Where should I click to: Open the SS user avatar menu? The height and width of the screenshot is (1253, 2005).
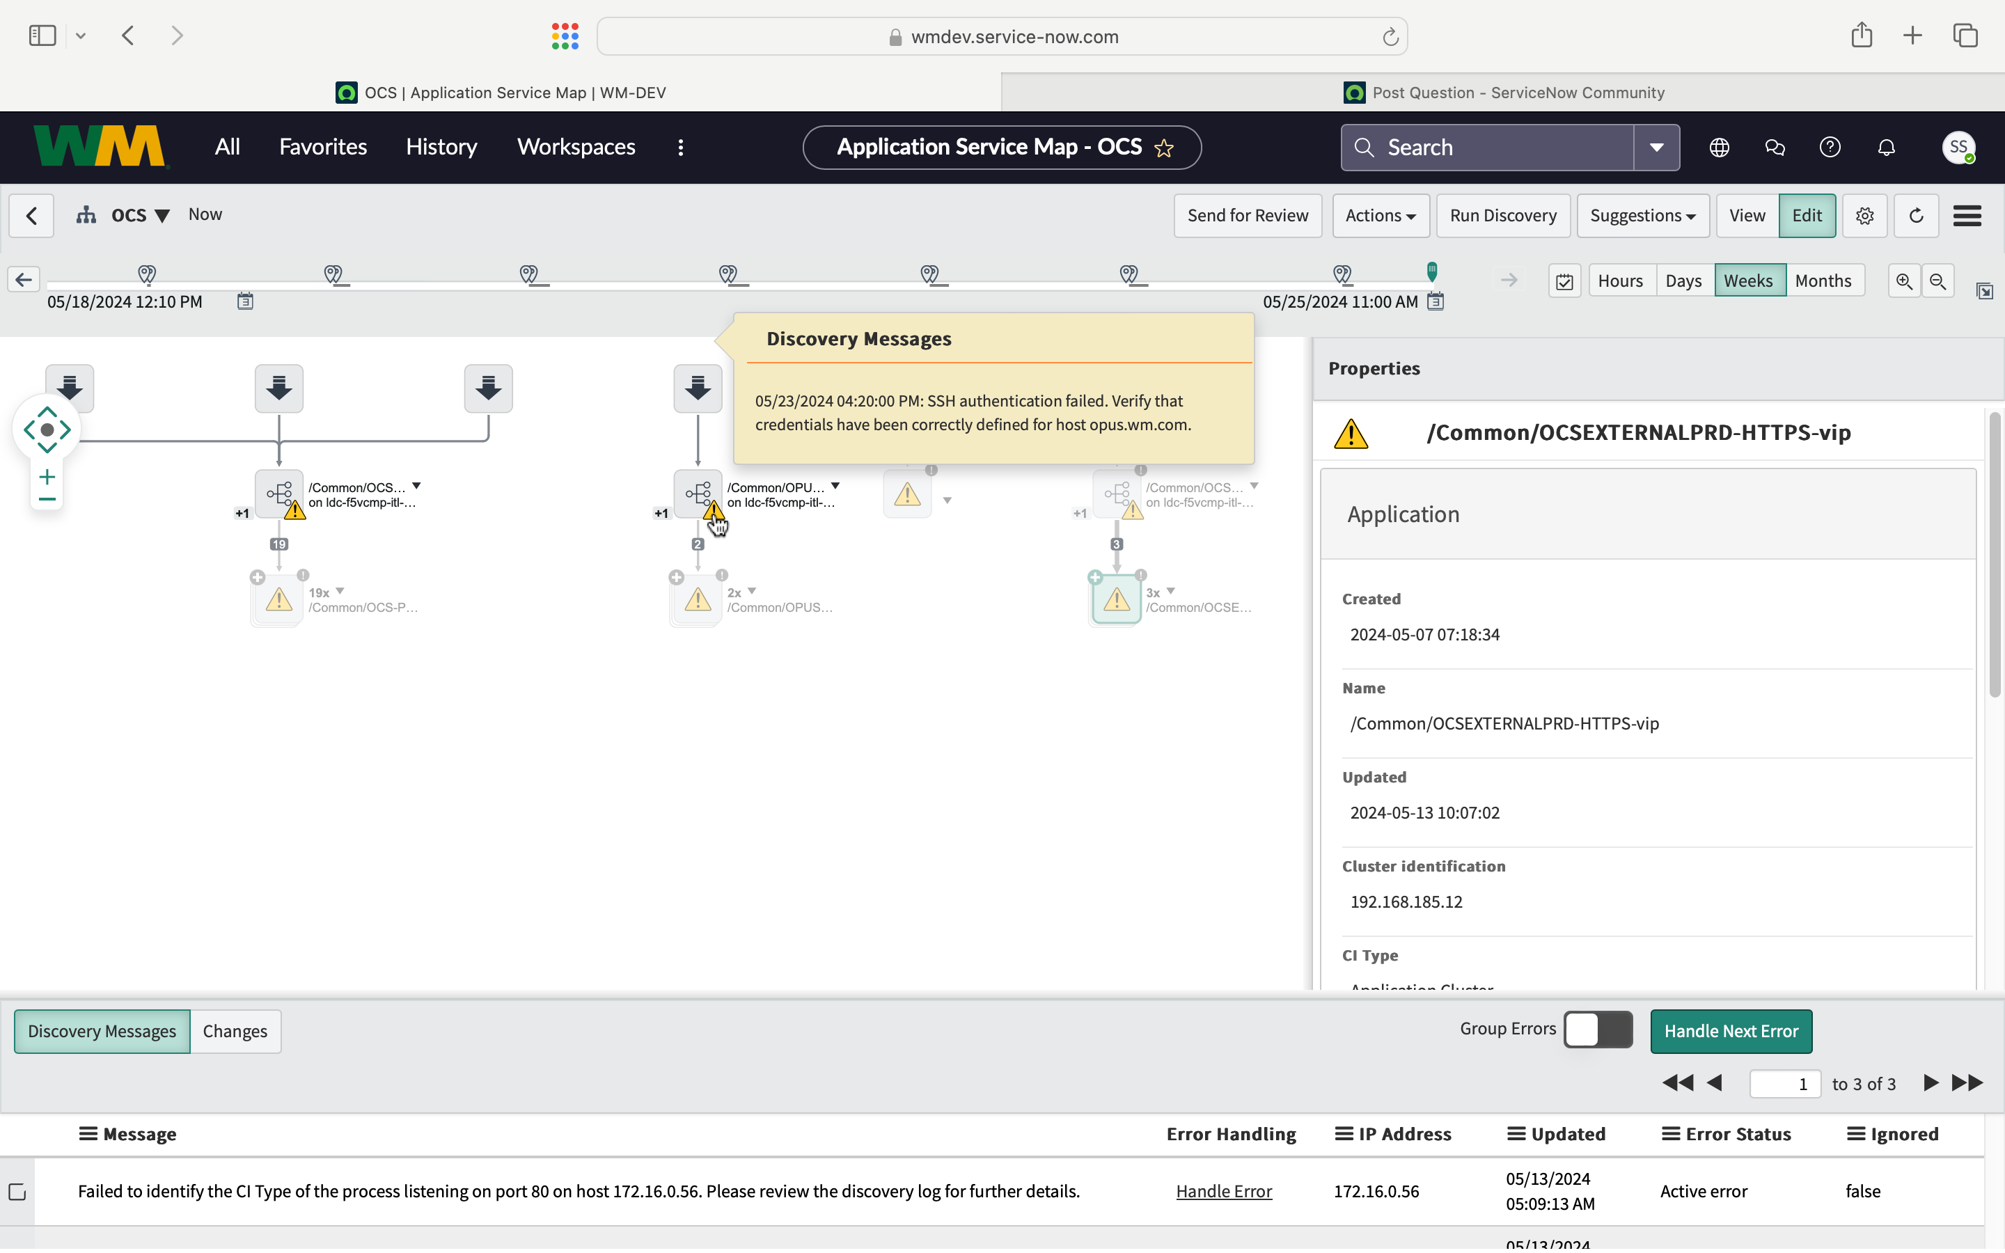coord(1958,148)
